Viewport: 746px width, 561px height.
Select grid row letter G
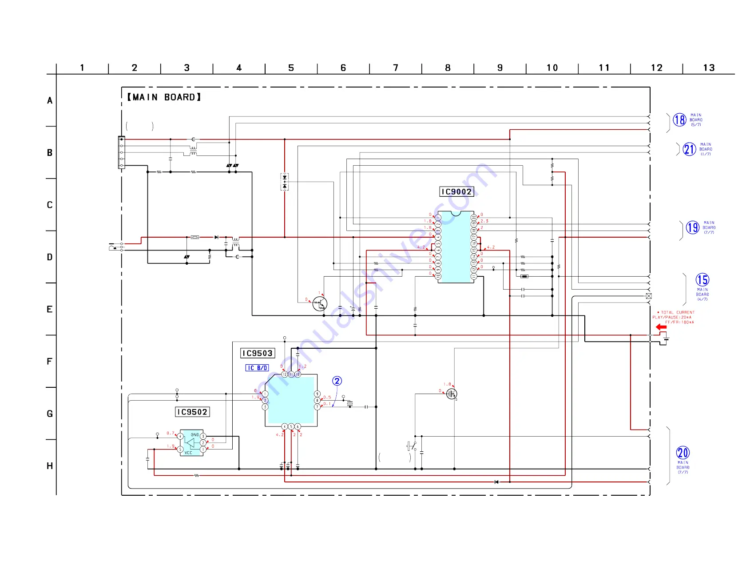click(50, 414)
